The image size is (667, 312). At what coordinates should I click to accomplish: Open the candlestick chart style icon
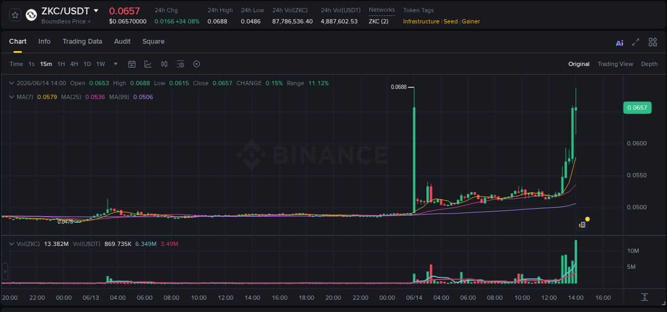coord(164,64)
